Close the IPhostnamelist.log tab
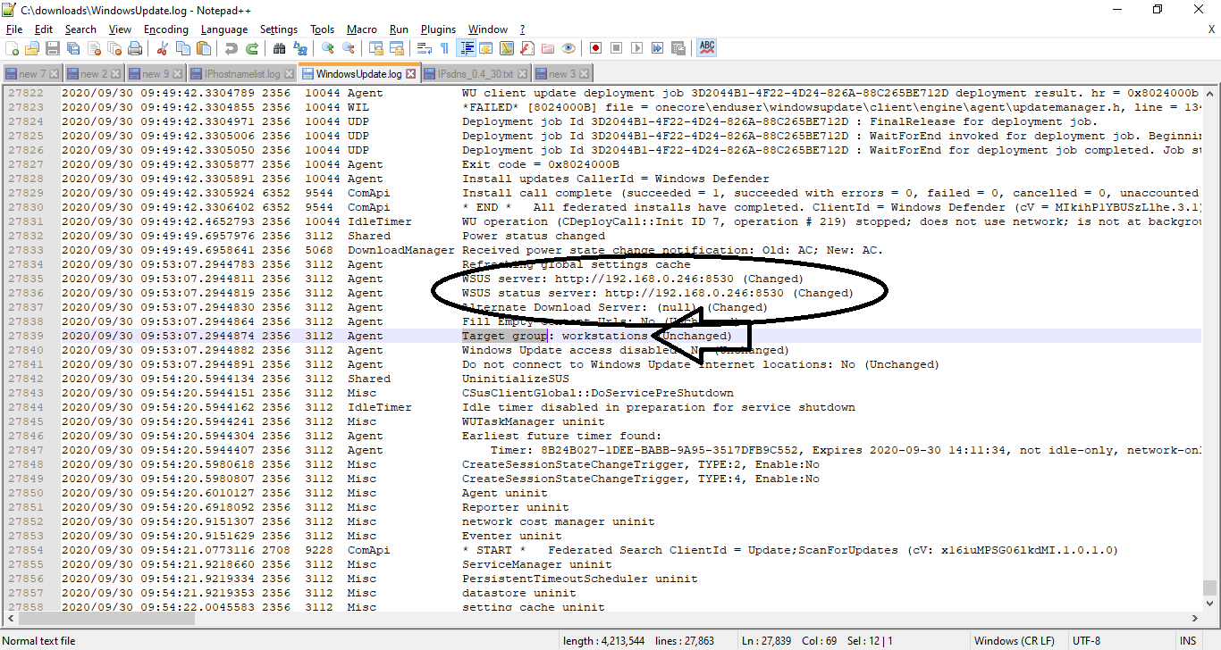The height and width of the screenshot is (650, 1221). pos(288,74)
